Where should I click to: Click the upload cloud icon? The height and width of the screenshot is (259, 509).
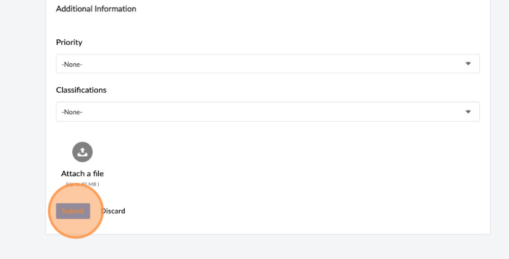tap(82, 152)
